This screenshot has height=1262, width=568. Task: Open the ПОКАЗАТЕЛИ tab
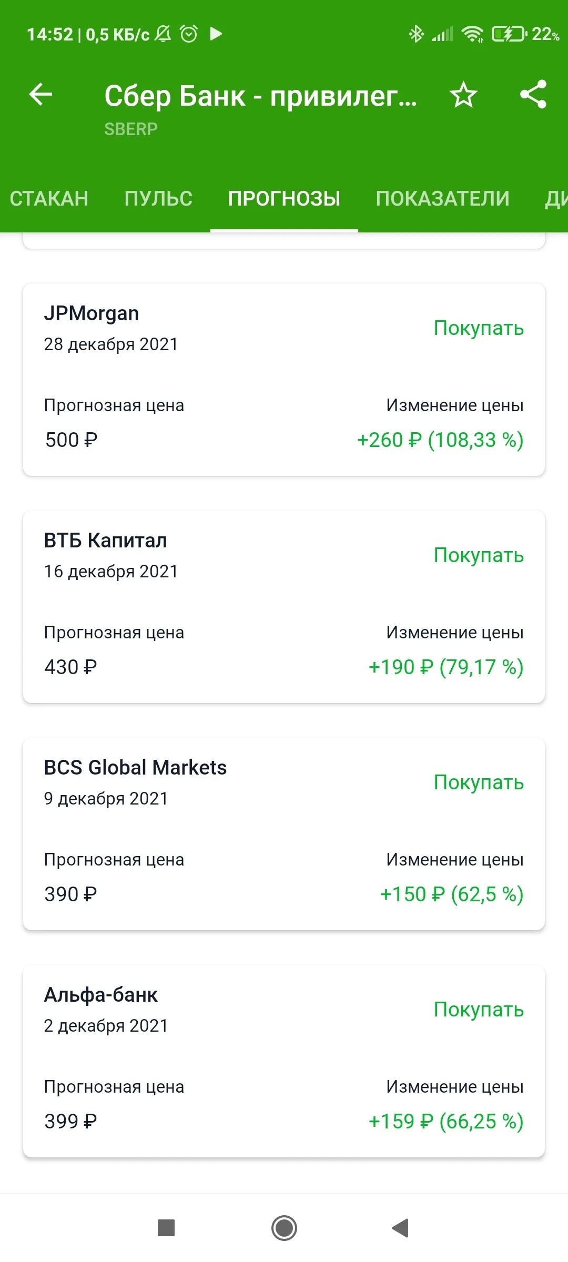[x=442, y=199]
